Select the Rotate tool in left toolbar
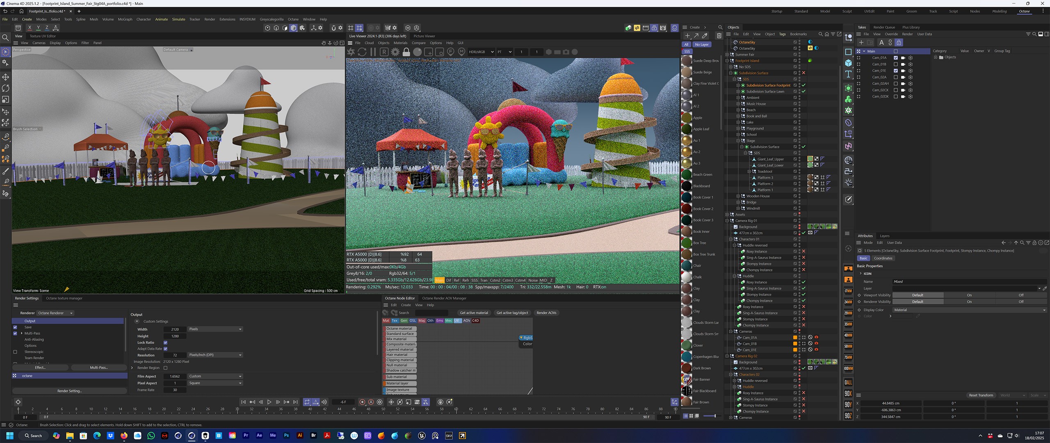 (6, 88)
